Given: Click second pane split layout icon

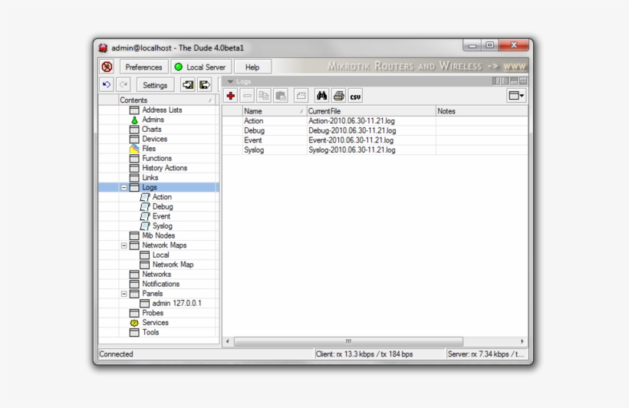Looking at the screenshot, I should click(506, 81).
